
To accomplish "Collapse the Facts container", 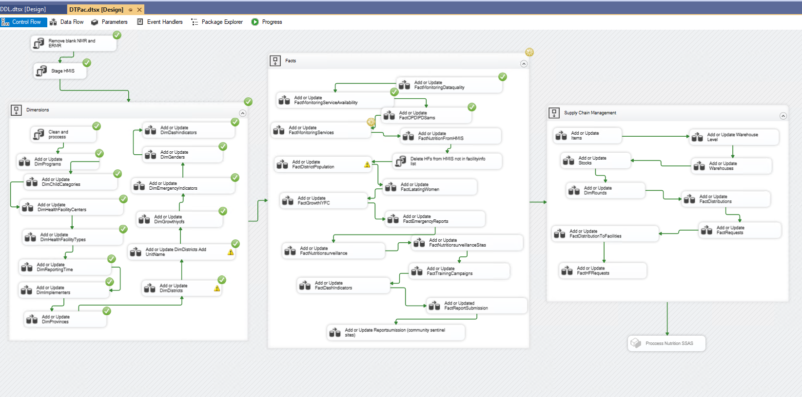I will pyautogui.click(x=524, y=64).
